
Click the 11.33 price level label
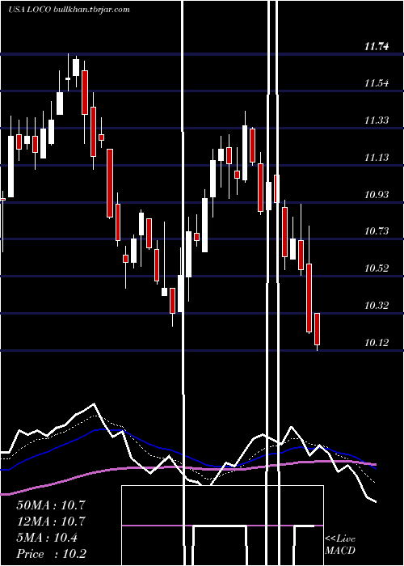pos(377,120)
